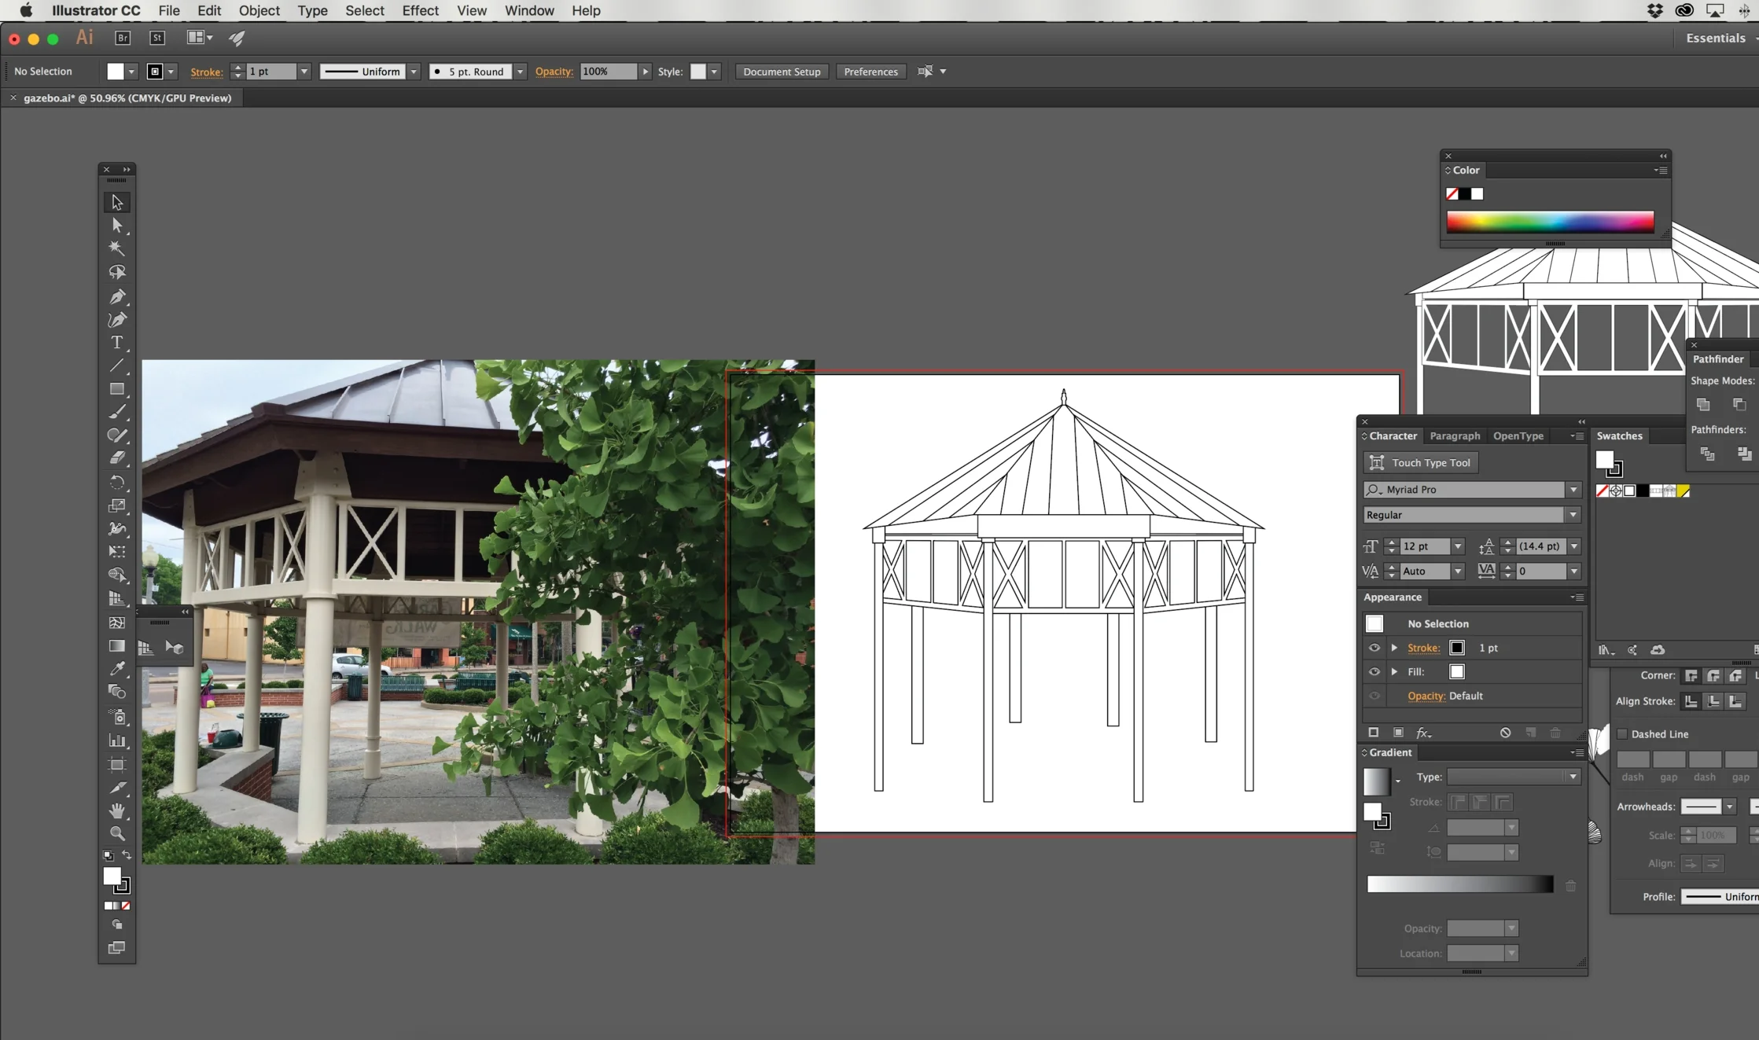Select the Magic Wand tool

pos(116,248)
